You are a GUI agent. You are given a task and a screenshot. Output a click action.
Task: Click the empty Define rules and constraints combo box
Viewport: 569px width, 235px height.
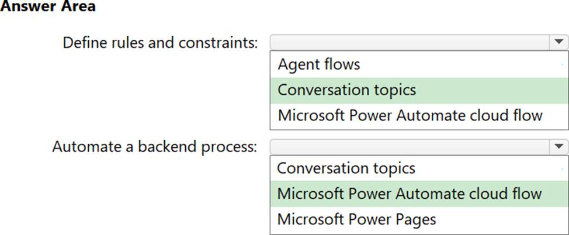(409, 43)
